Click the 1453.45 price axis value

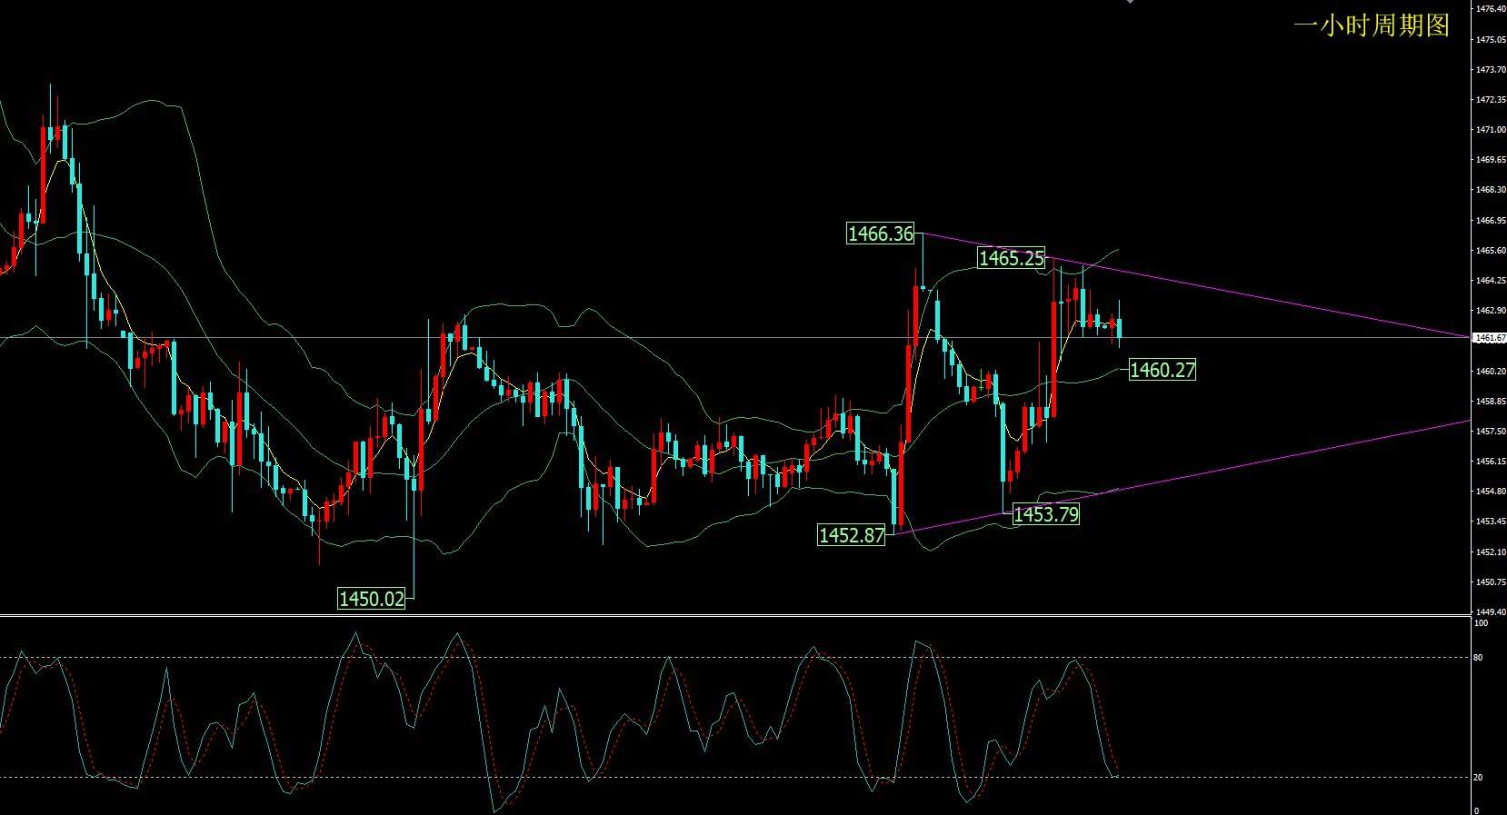click(x=1491, y=522)
